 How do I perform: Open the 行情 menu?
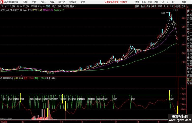pos(25,2)
